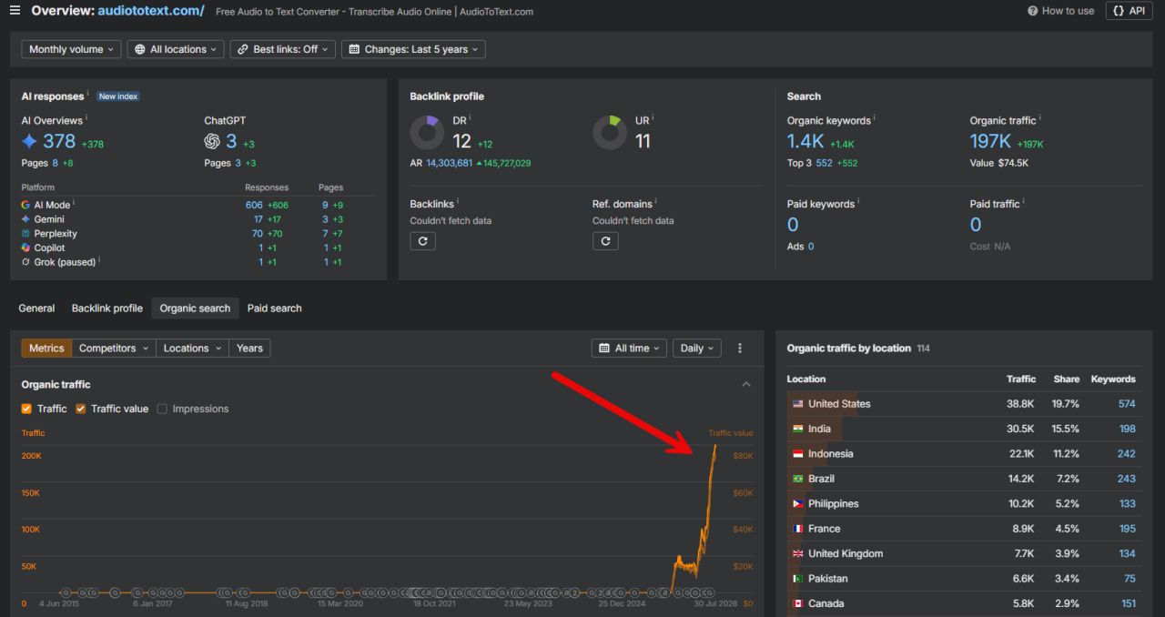Open Top 3 keywords 552 link
This screenshot has width=1165, height=617.
pos(824,164)
